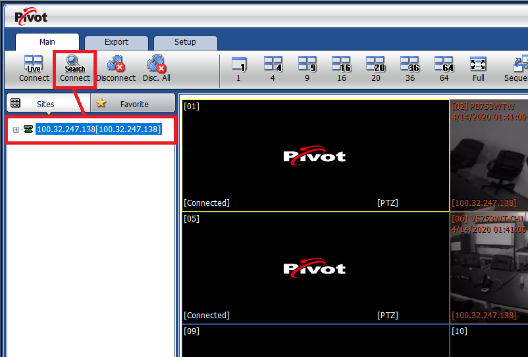
Task: Select the 9-camera split layout
Action: click(x=307, y=69)
